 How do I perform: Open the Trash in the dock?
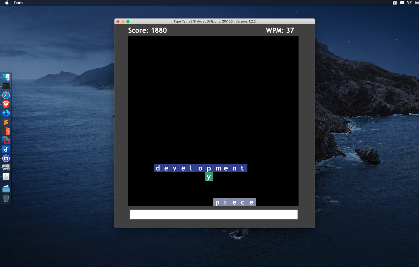(6, 198)
